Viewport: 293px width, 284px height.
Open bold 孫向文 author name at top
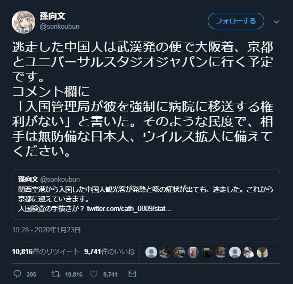53,16
